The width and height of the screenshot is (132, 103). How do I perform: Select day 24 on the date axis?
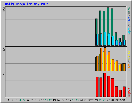(x=97, y=100)
